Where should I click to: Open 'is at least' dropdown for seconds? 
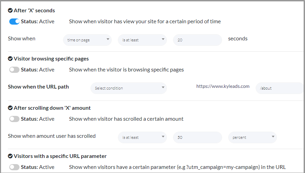(x=142, y=40)
